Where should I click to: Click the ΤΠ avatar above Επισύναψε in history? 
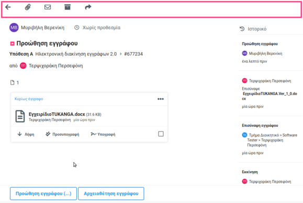pyautogui.click(x=244, y=80)
